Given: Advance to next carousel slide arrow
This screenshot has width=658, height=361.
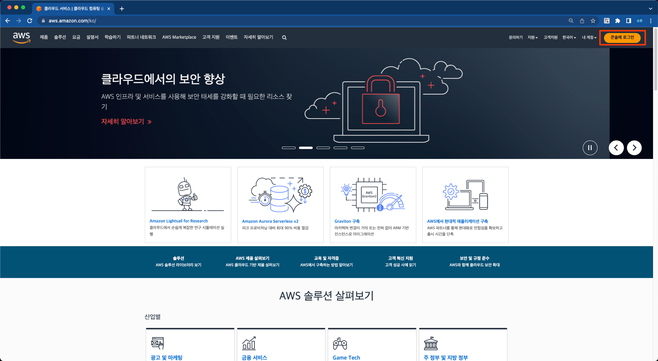Looking at the screenshot, I should pyautogui.click(x=634, y=148).
